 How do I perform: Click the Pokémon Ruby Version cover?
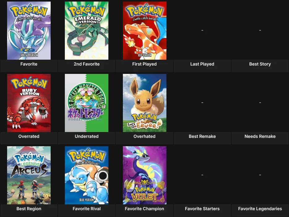(x=29, y=103)
